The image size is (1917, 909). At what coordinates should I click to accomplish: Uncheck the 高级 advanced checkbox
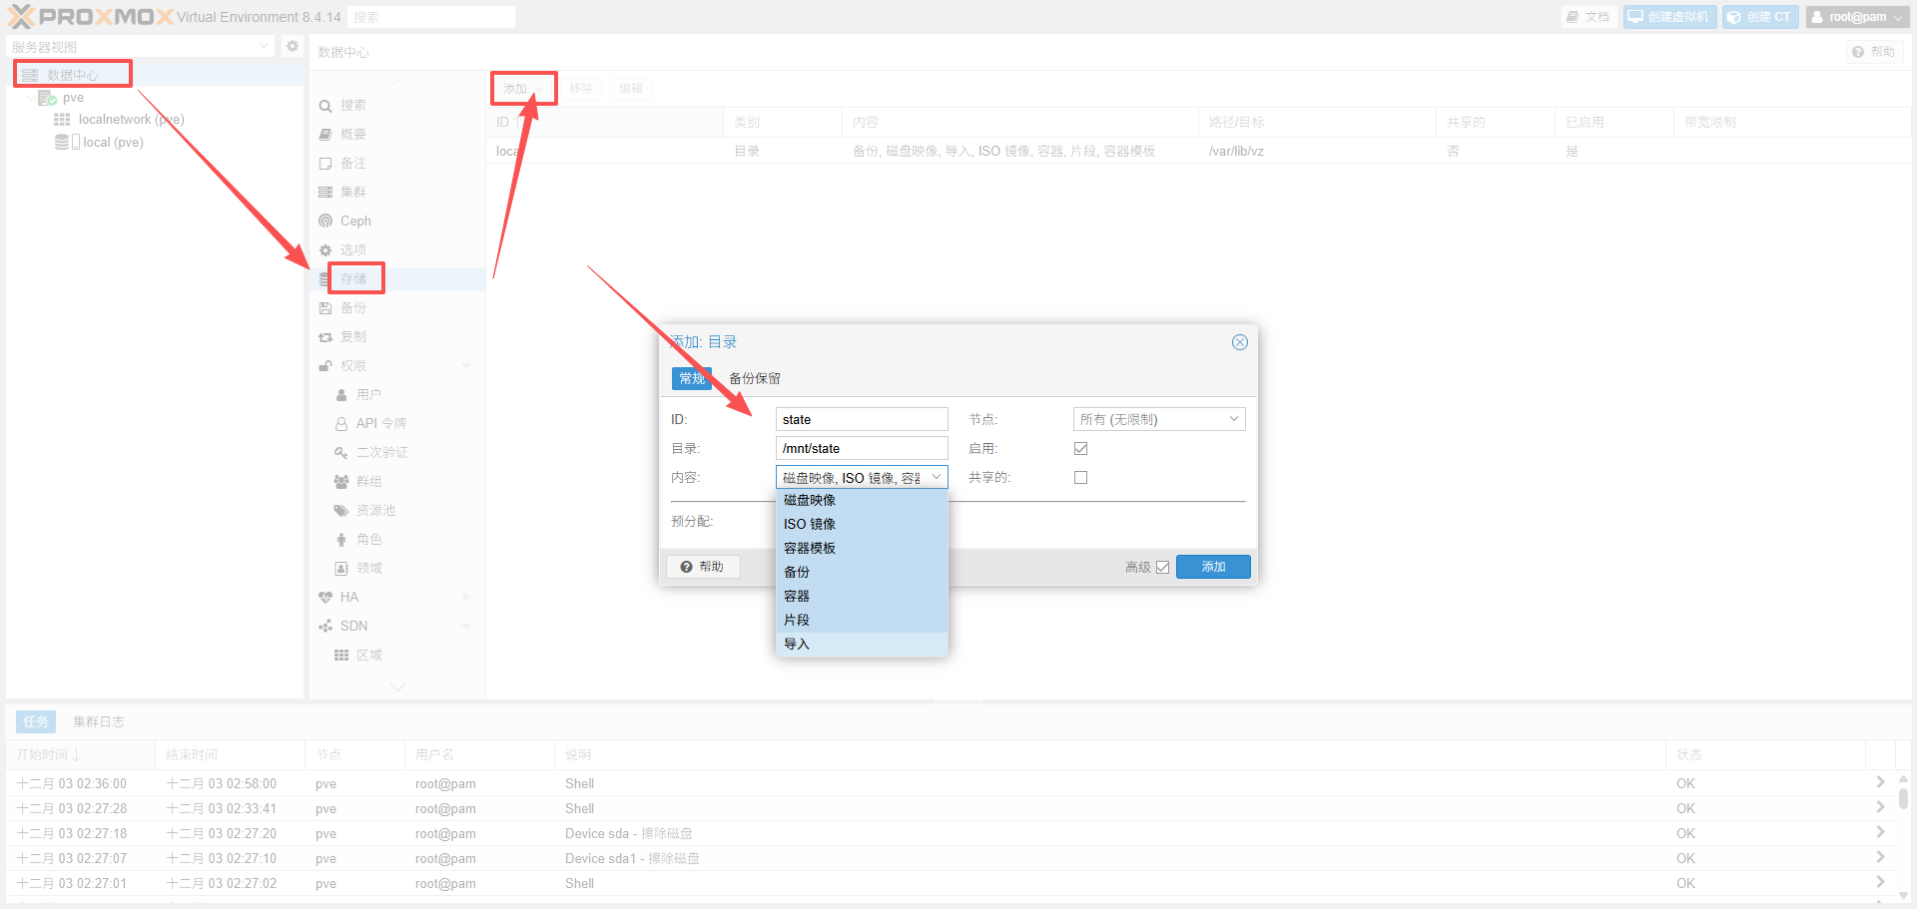tap(1164, 566)
